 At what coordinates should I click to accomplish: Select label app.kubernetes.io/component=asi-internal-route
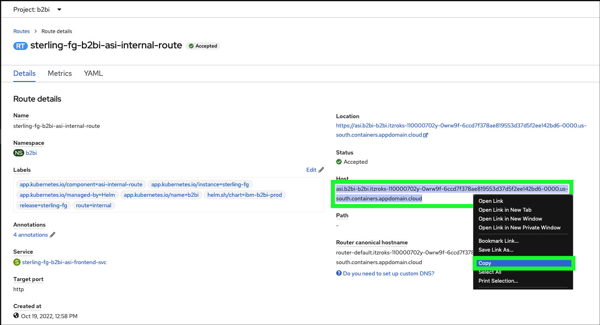coord(81,184)
